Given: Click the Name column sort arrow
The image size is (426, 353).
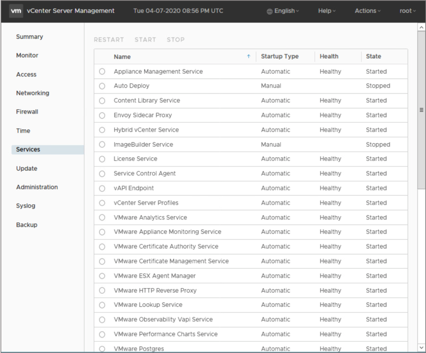Looking at the screenshot, I should click(x=249, y=56).
